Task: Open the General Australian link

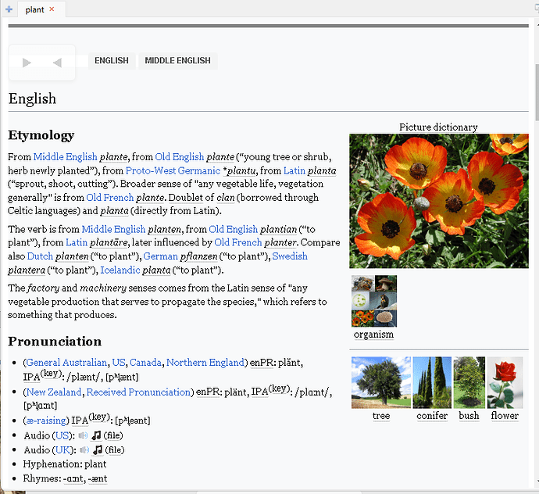Action: click(66, 363)
